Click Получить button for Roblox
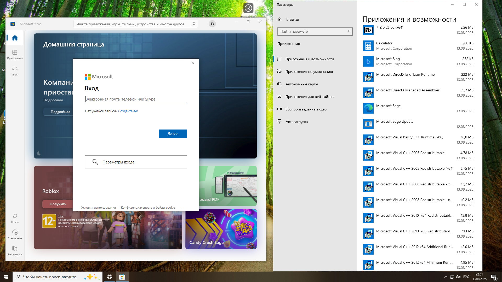Screen dimensions: 502x282 58,204
